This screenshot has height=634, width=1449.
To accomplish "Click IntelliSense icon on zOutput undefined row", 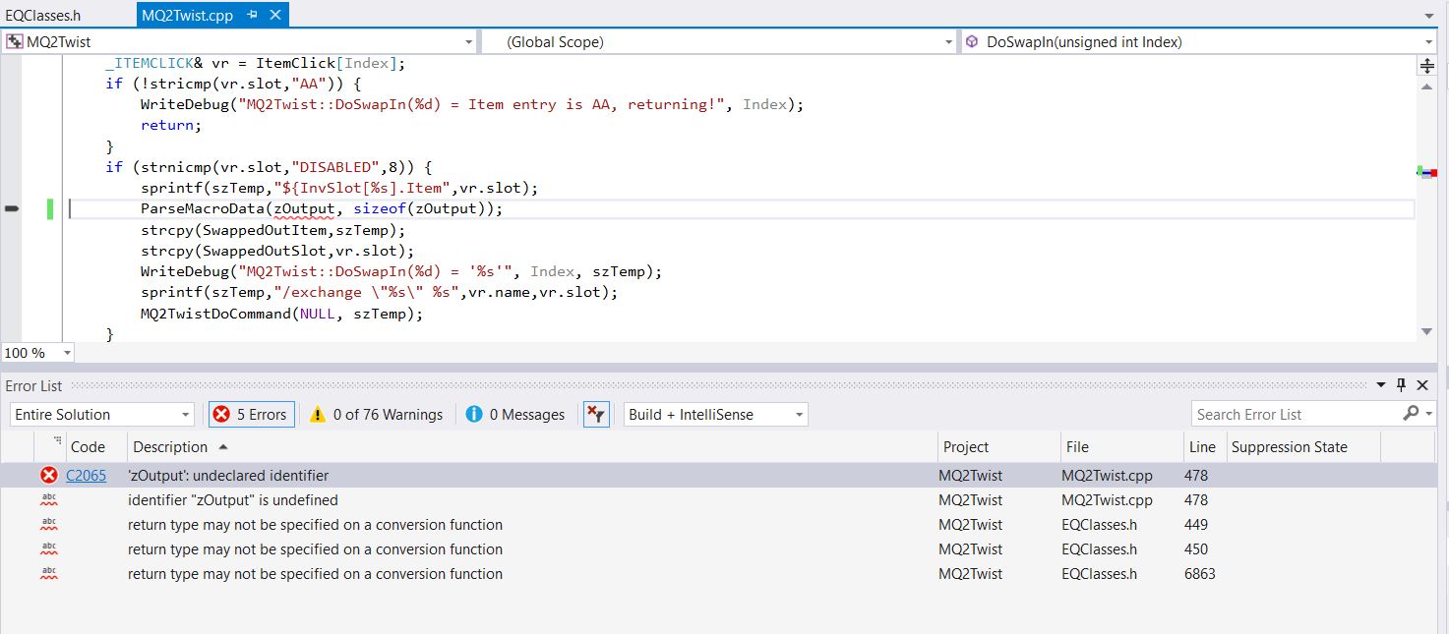I will pyautogui.click(x=49, y=500).
